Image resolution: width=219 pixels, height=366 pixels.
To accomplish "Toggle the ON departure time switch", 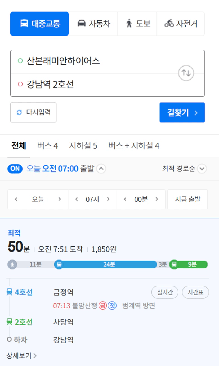I will pos(15,169).
